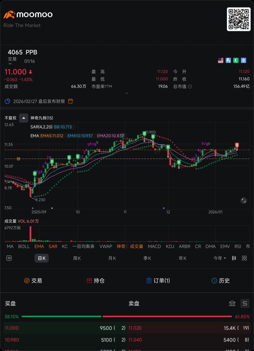Switch sub-chart to CR
254x351 pixels.
198,247
